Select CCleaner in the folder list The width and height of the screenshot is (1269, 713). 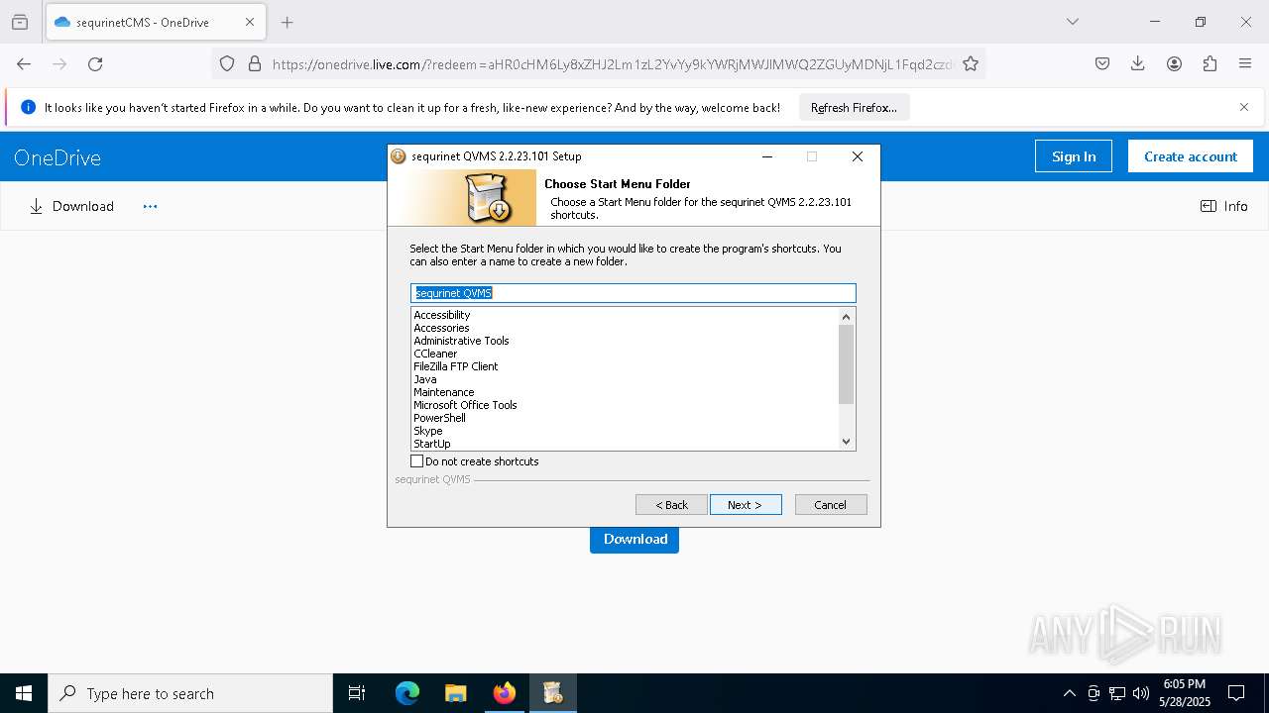pyautogui.click(x=435, y=354)
